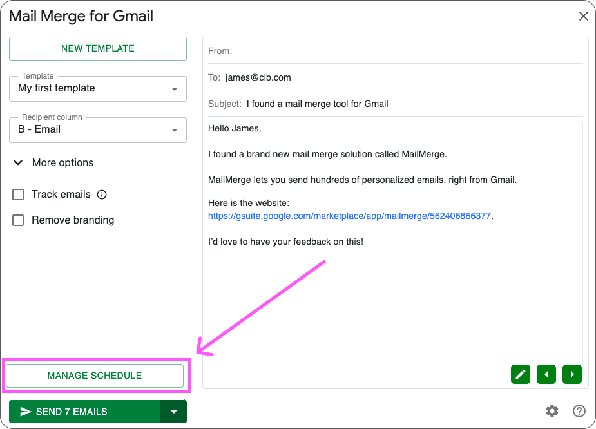Screen dimensions: 596x429
Task: Open the send options dropdown arrow
Action: coord(174,412)
